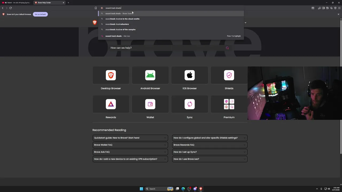Dismiss the default browser infobar

(x=338, y=14)
